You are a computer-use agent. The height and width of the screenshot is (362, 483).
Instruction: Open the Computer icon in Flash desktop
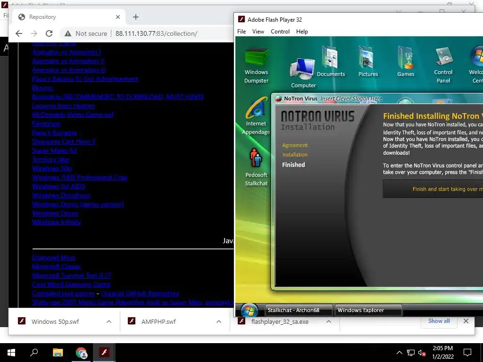point(303,73)
